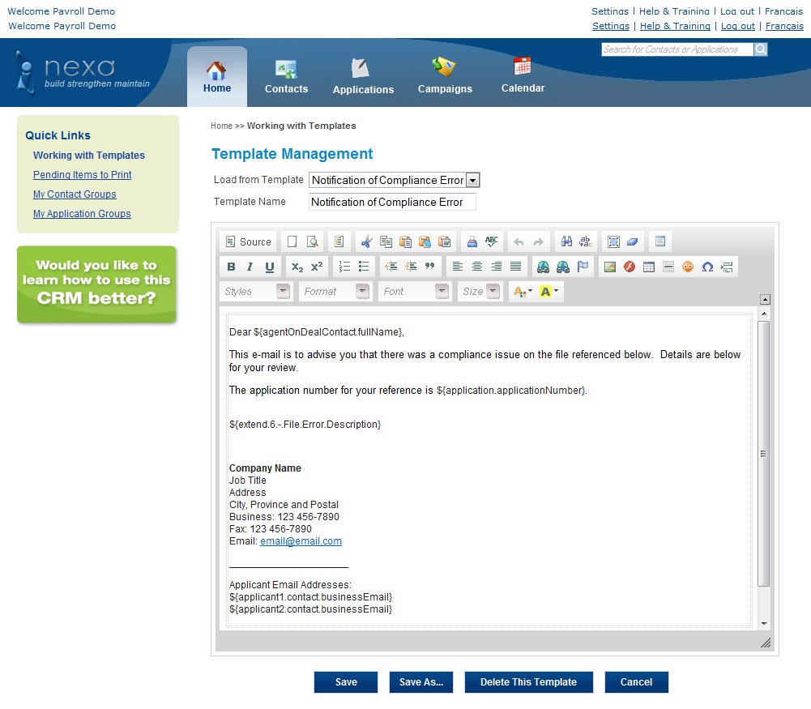Click the Insert Table icon
Screen dimensions: 811x709
pos(649,267)
